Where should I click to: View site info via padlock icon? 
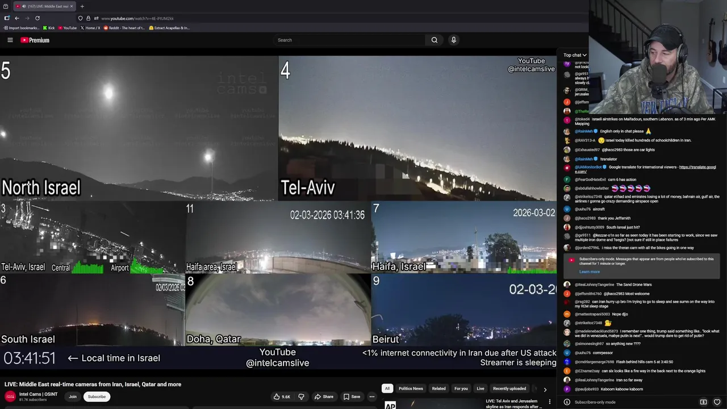(88, 18)
